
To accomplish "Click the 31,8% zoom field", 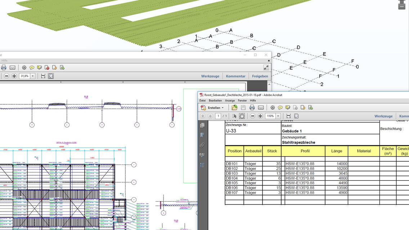I will tap(24, 76).
